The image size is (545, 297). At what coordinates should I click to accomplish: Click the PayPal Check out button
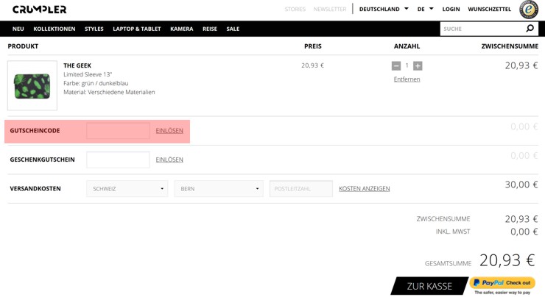click(x=502, y=283)
